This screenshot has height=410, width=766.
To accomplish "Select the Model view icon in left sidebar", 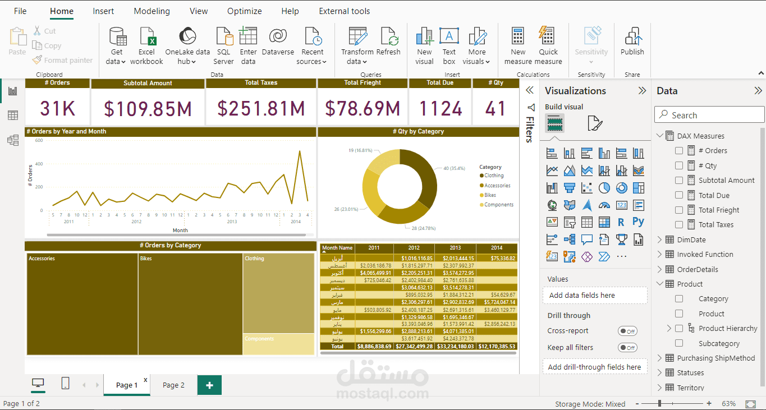I will (x=12, y=140).
